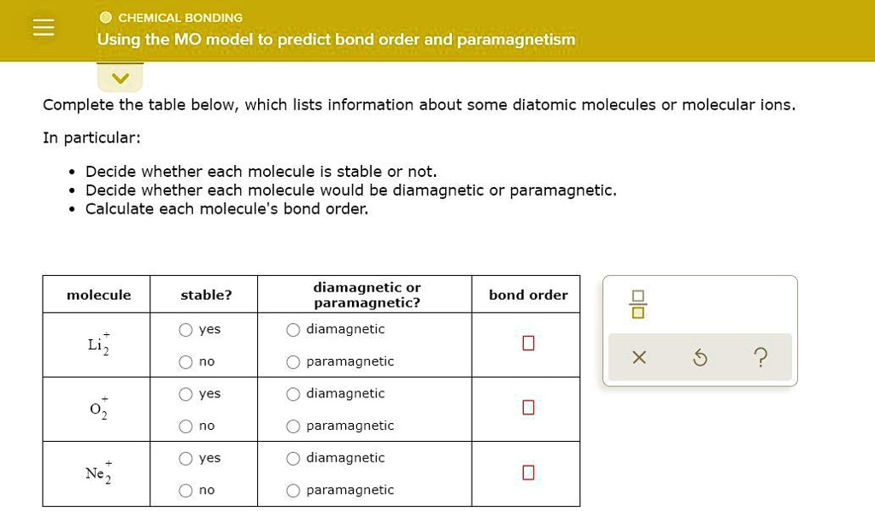Open the hamburger navigation menu
The height and width of the screenshot is (511, 875).
click(x=44, y=29)
